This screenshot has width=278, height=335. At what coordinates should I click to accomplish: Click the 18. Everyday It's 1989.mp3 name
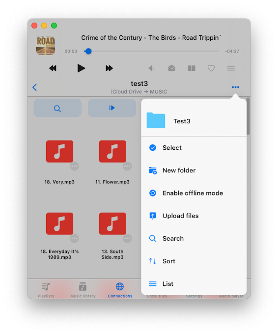(x=59, y=254)
